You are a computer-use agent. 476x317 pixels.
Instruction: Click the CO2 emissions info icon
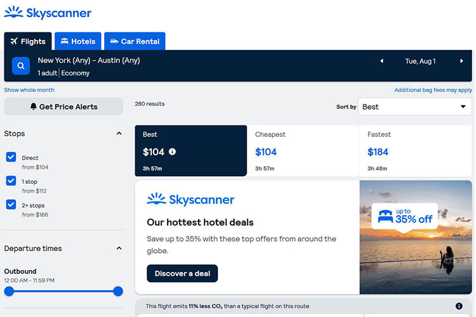[x=459, y=306]
